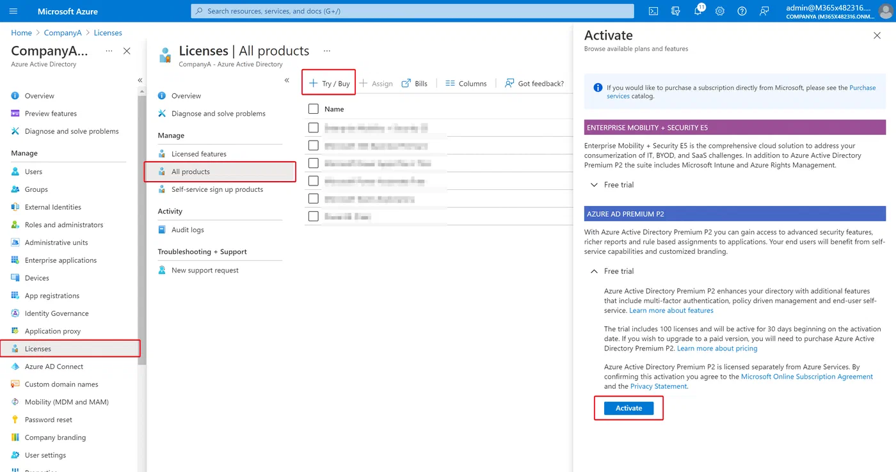The height and width of the screenshot is (472, 896).
Task: Collapse Free trial under Azure AD Premium P2
Action: coord(612,271)
